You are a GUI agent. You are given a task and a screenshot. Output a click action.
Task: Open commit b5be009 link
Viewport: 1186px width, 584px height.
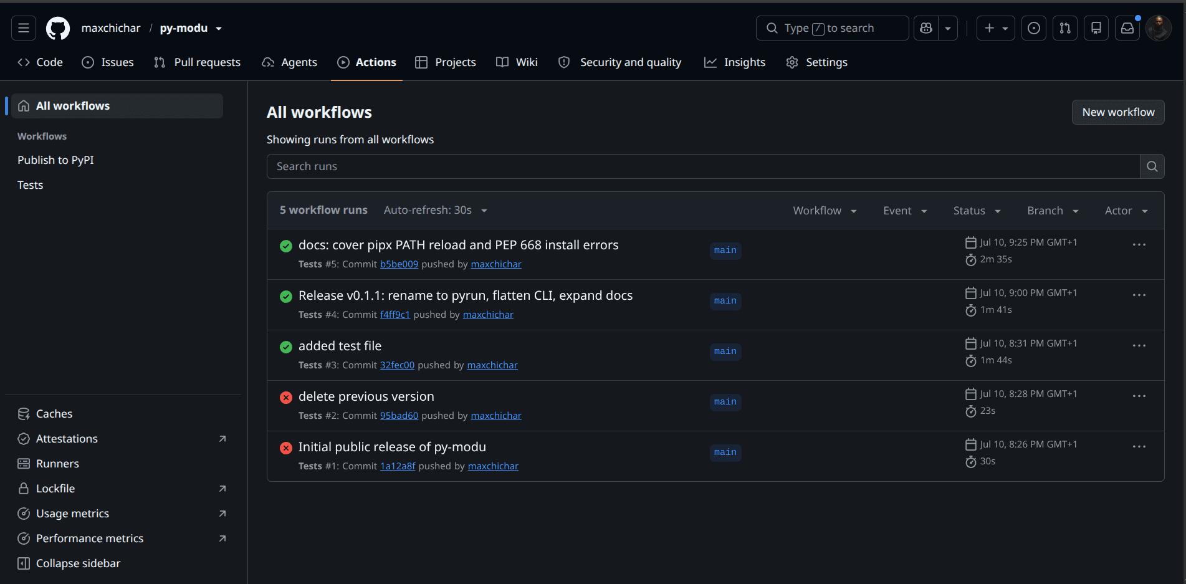pos(399,264)
